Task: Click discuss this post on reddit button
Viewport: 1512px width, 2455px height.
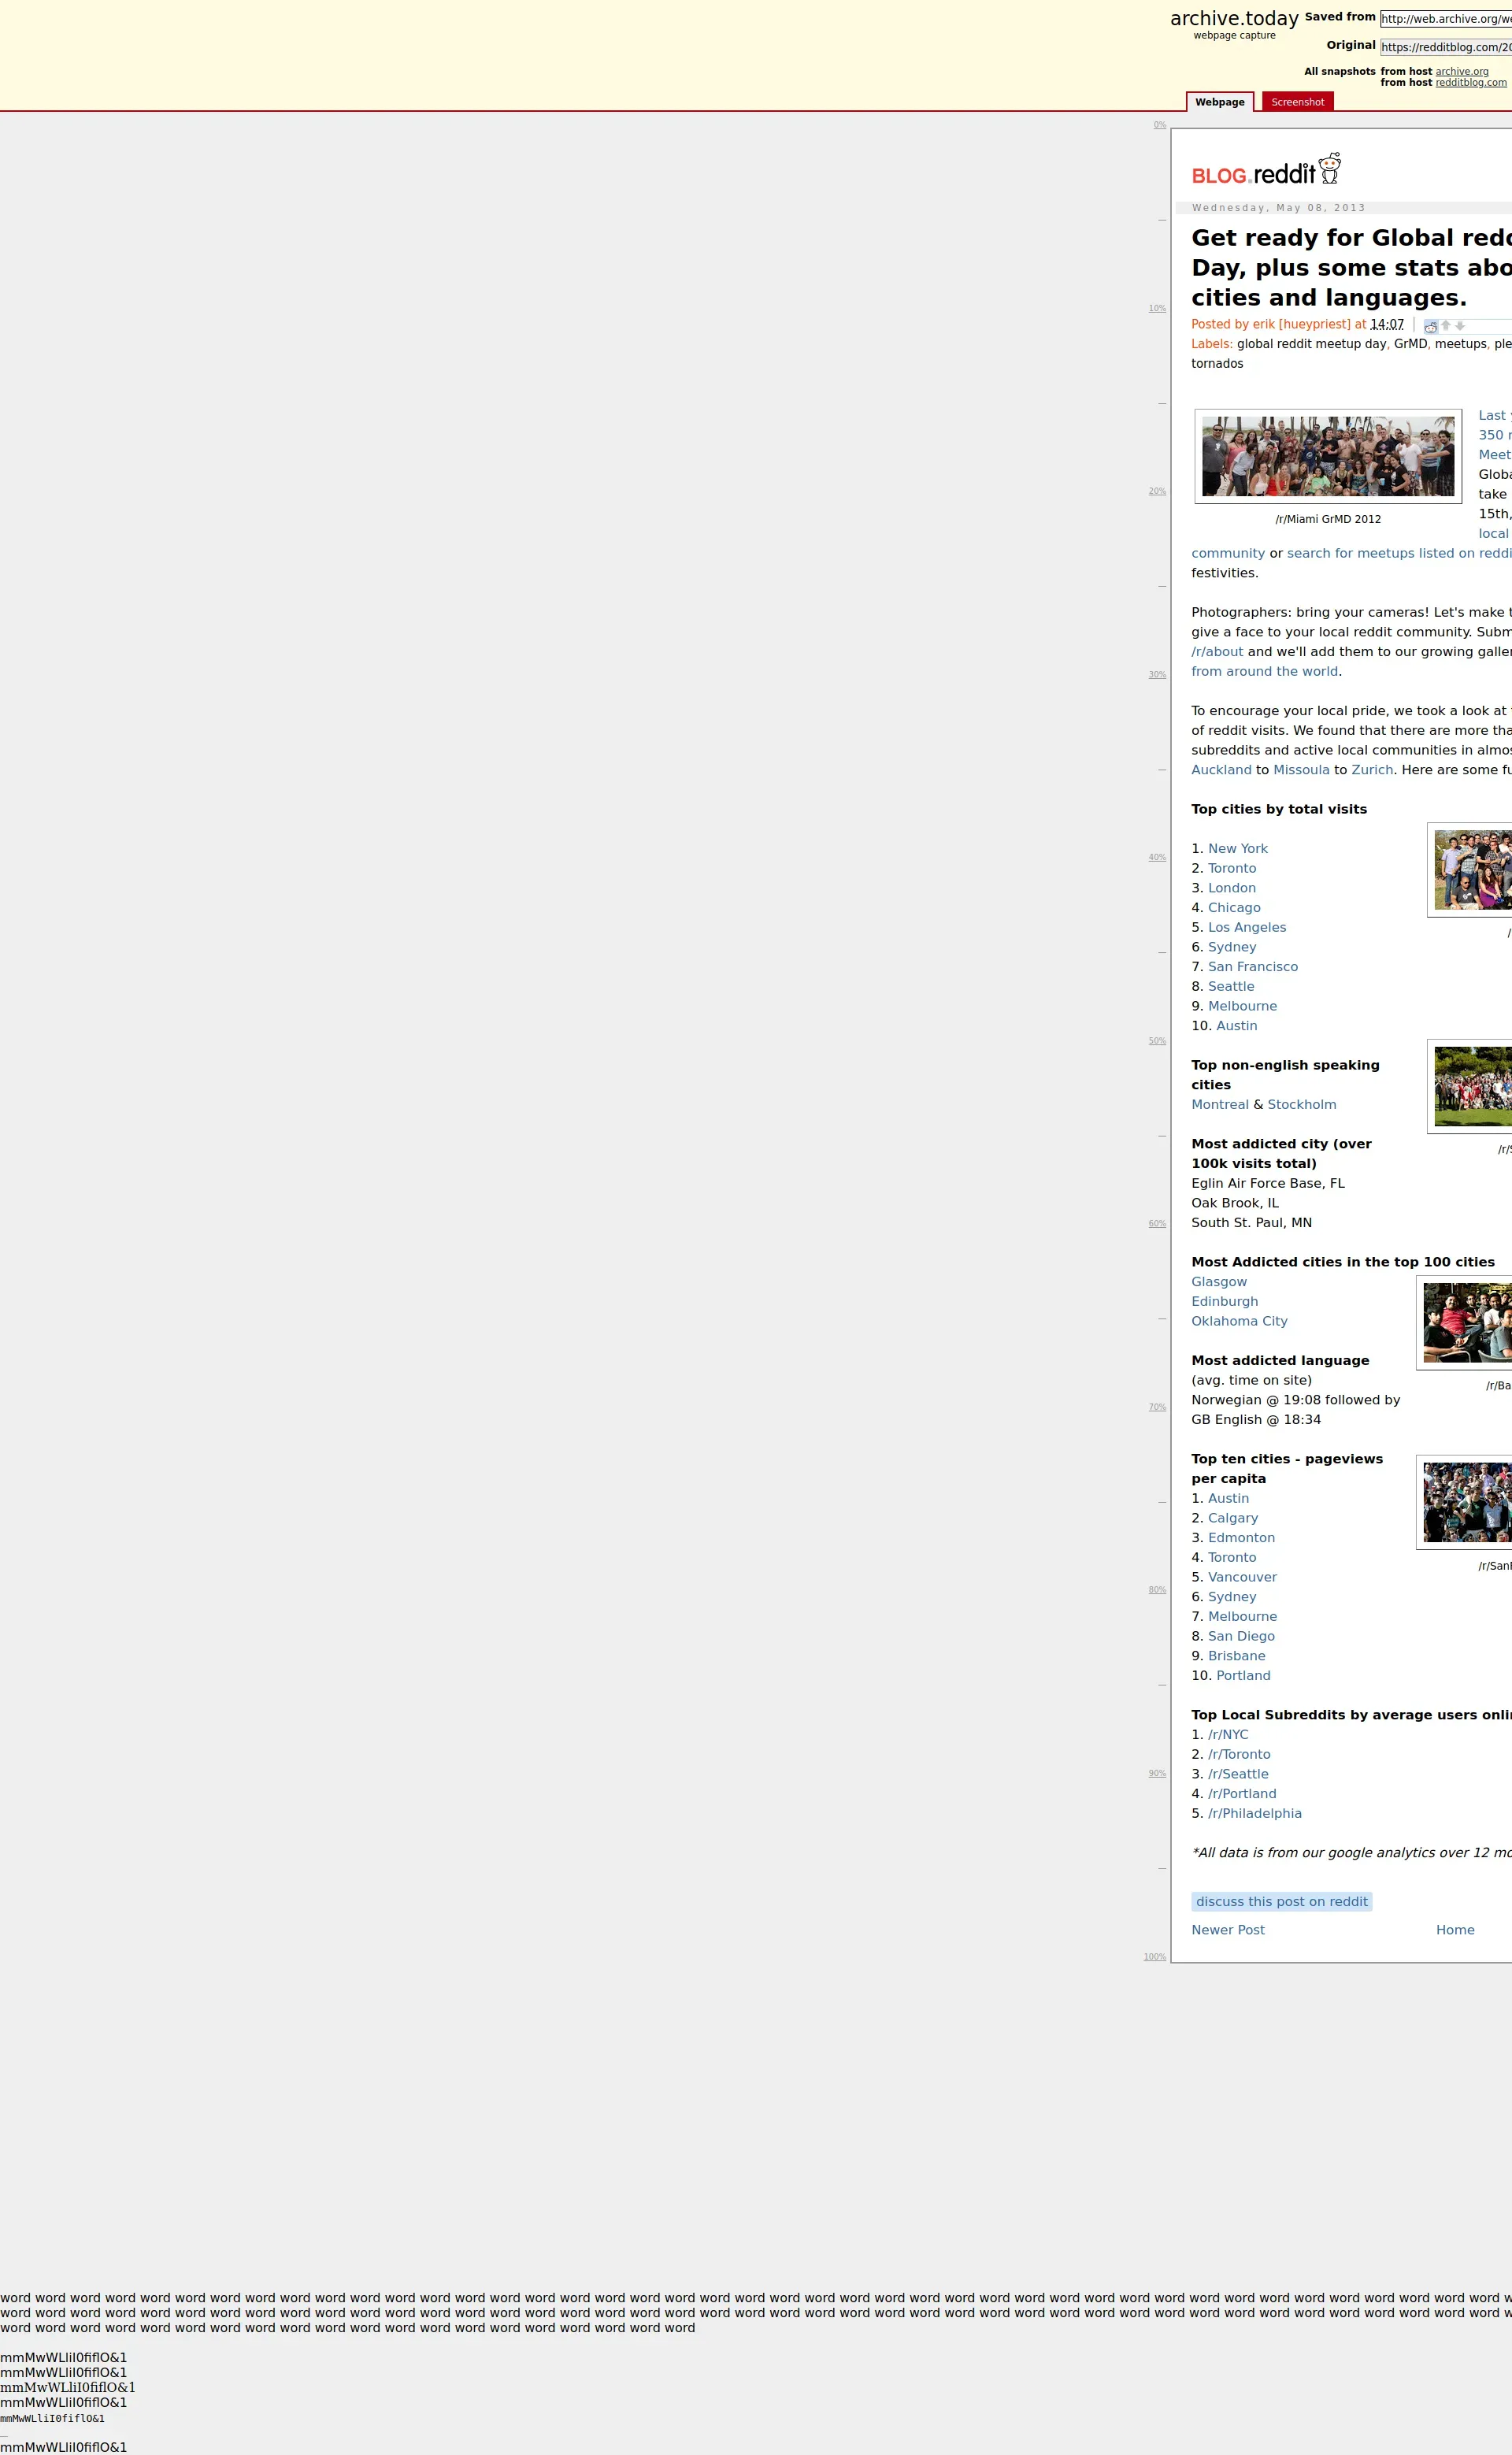Action: click(x=1281, y=1901)
